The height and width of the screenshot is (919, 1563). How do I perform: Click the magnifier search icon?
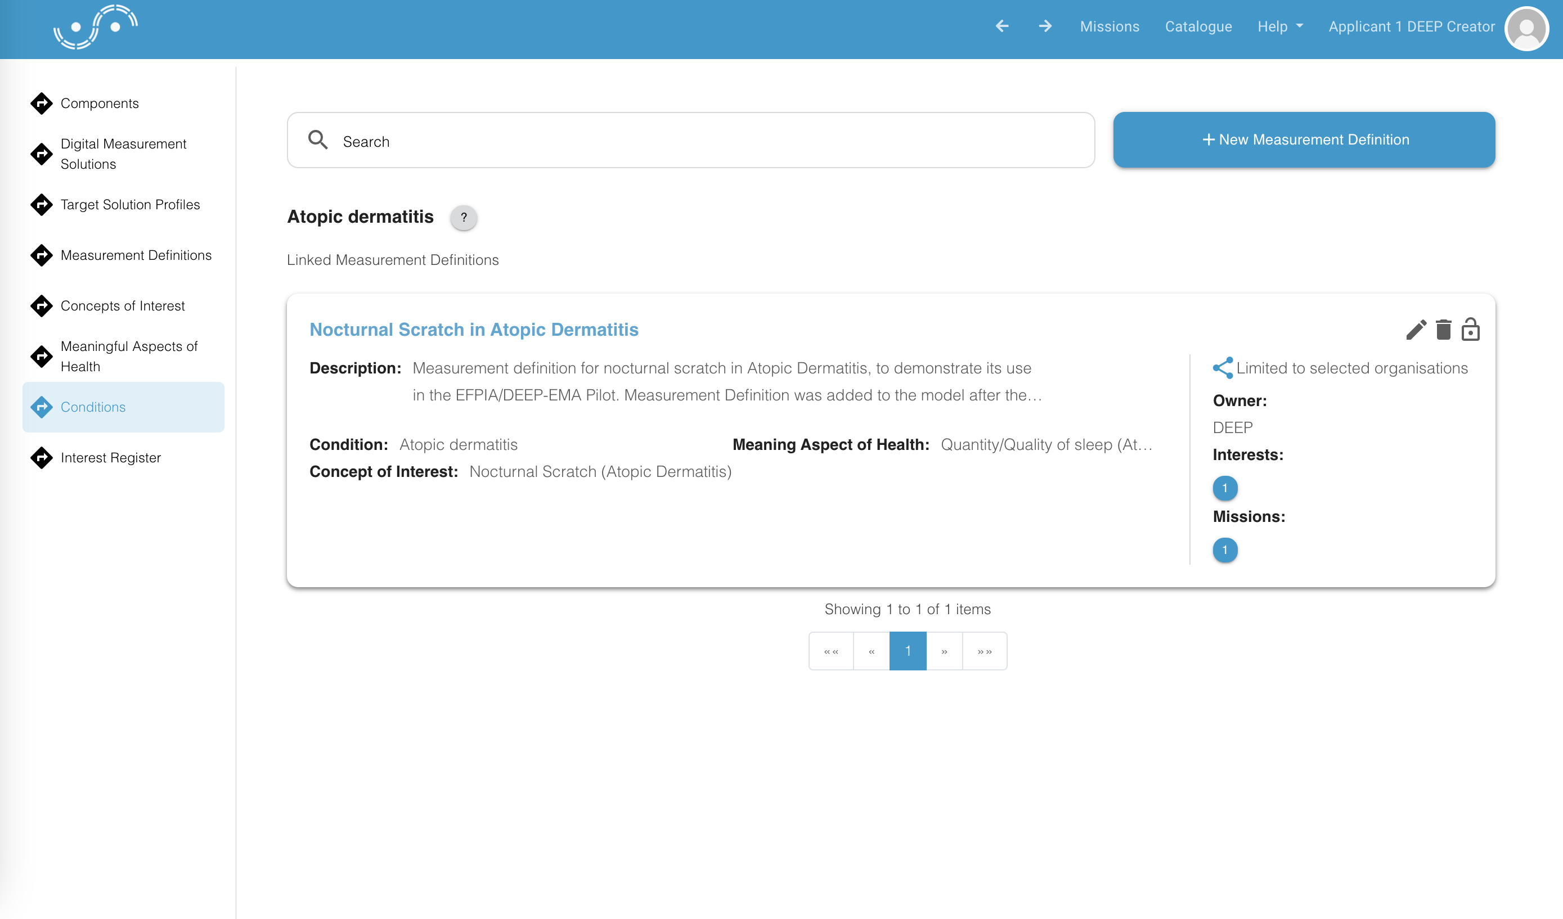317,140
